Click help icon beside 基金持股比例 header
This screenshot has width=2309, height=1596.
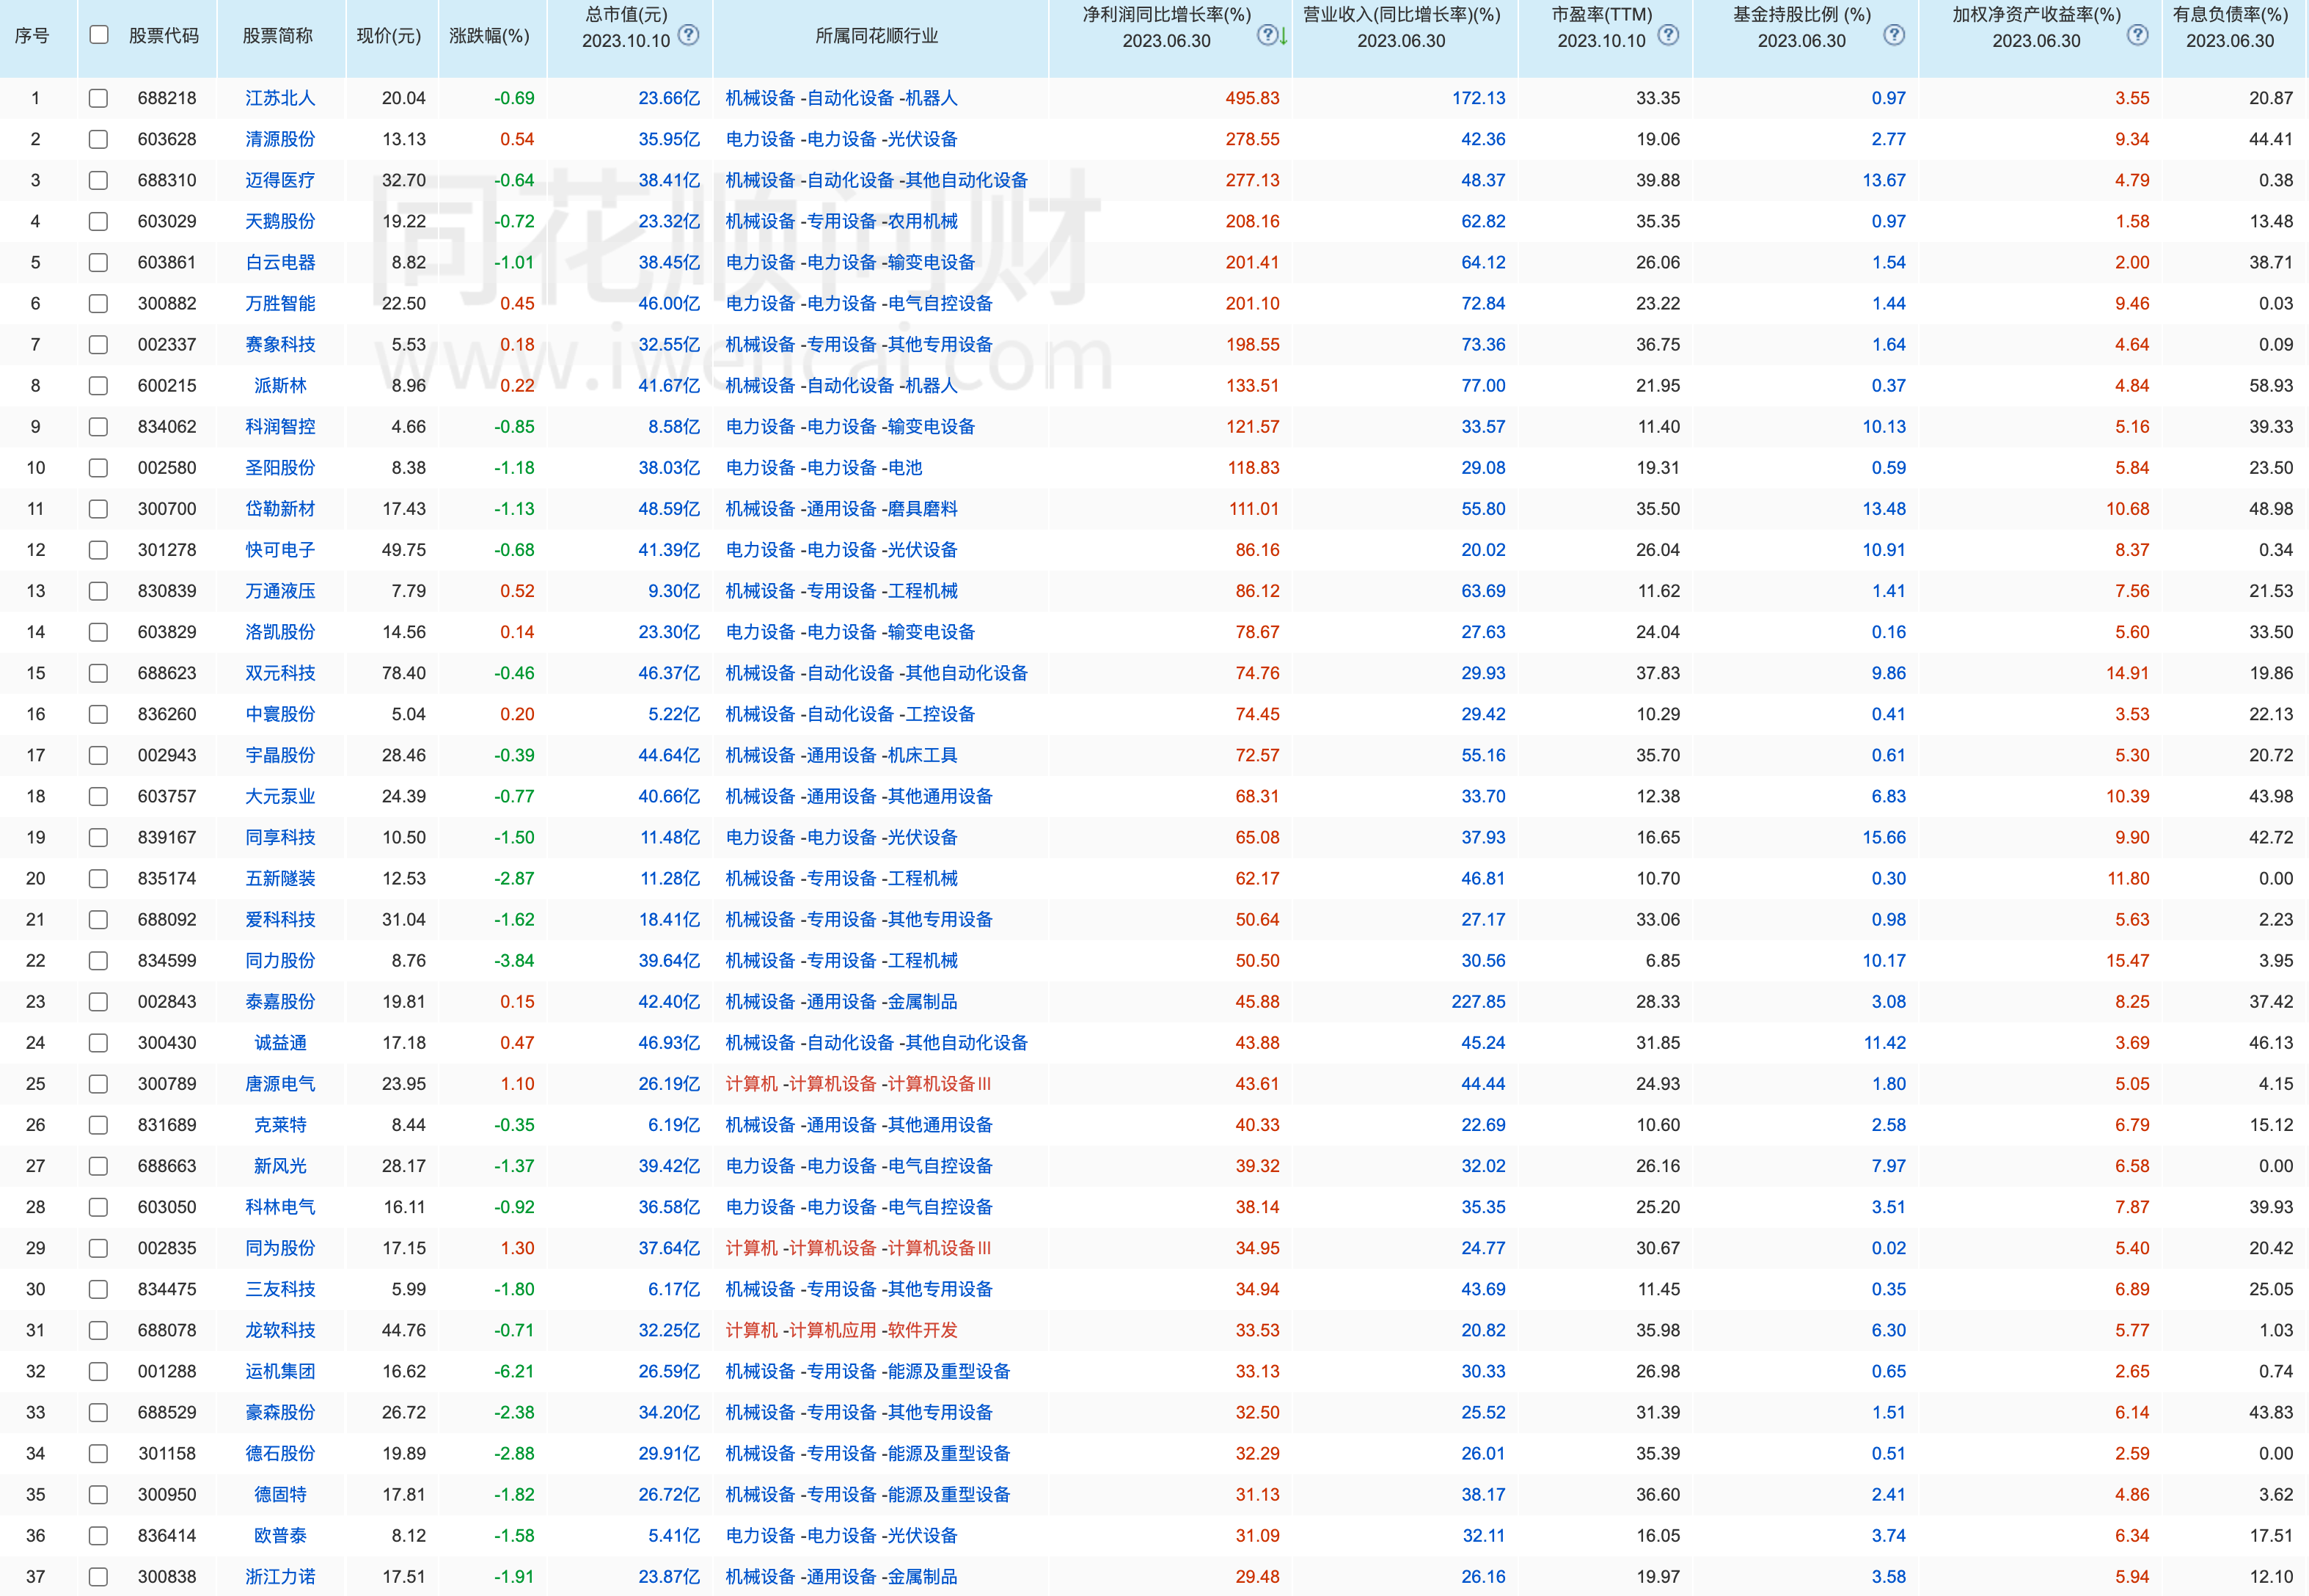point(1894,35)
